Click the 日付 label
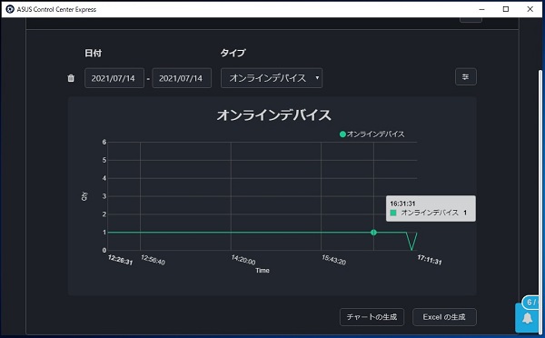 94,53
